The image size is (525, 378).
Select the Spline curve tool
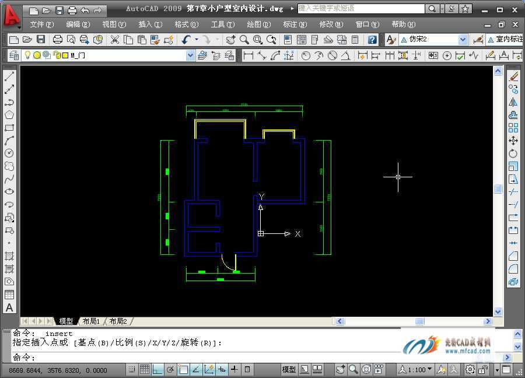click(9, 178)
